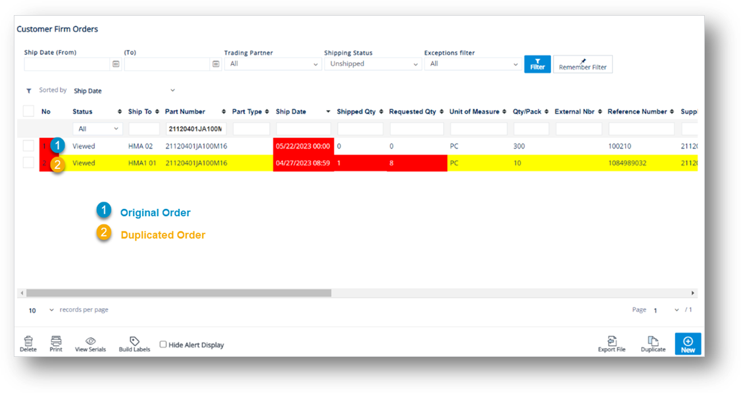
Task: Toggle Ship Date column sort arrow
Action: [x=328, y=112]
